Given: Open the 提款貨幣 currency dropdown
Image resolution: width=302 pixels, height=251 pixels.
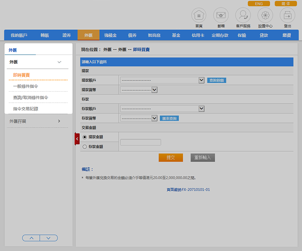Looking at the screenshot, I should (139, 89).
